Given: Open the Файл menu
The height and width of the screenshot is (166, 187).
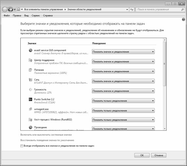Looking at the screenshot, I should click(7, 16).
